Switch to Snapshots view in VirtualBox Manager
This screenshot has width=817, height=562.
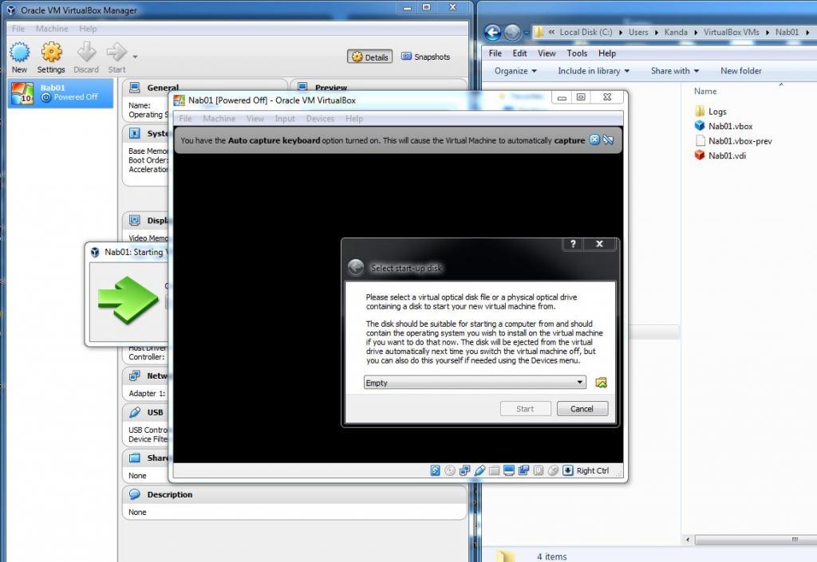point(426,57)
